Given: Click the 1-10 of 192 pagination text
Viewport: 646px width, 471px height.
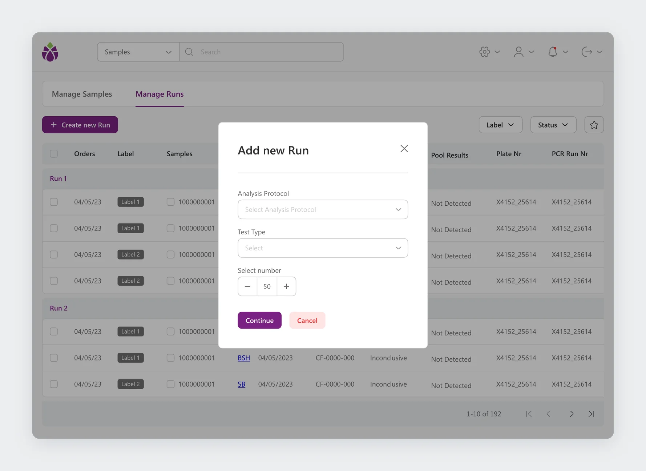Looking at the screenshot, I should pos(484,414).
